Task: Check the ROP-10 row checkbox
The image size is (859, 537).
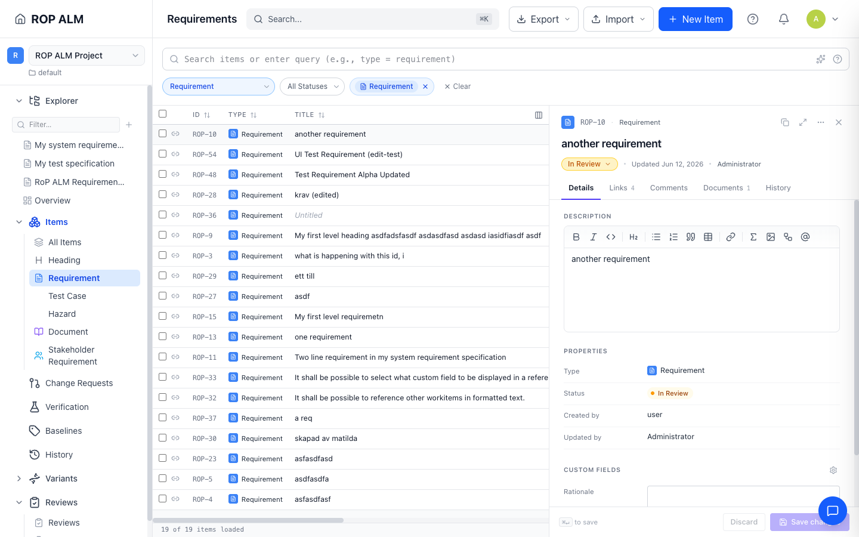Action: tap(162, 134)
